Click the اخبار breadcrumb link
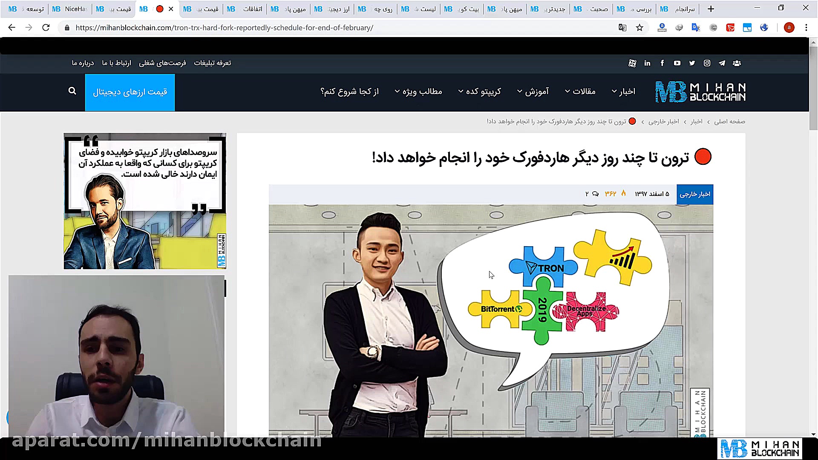Screen dimensions: 818x460 [x=697, y=122]
